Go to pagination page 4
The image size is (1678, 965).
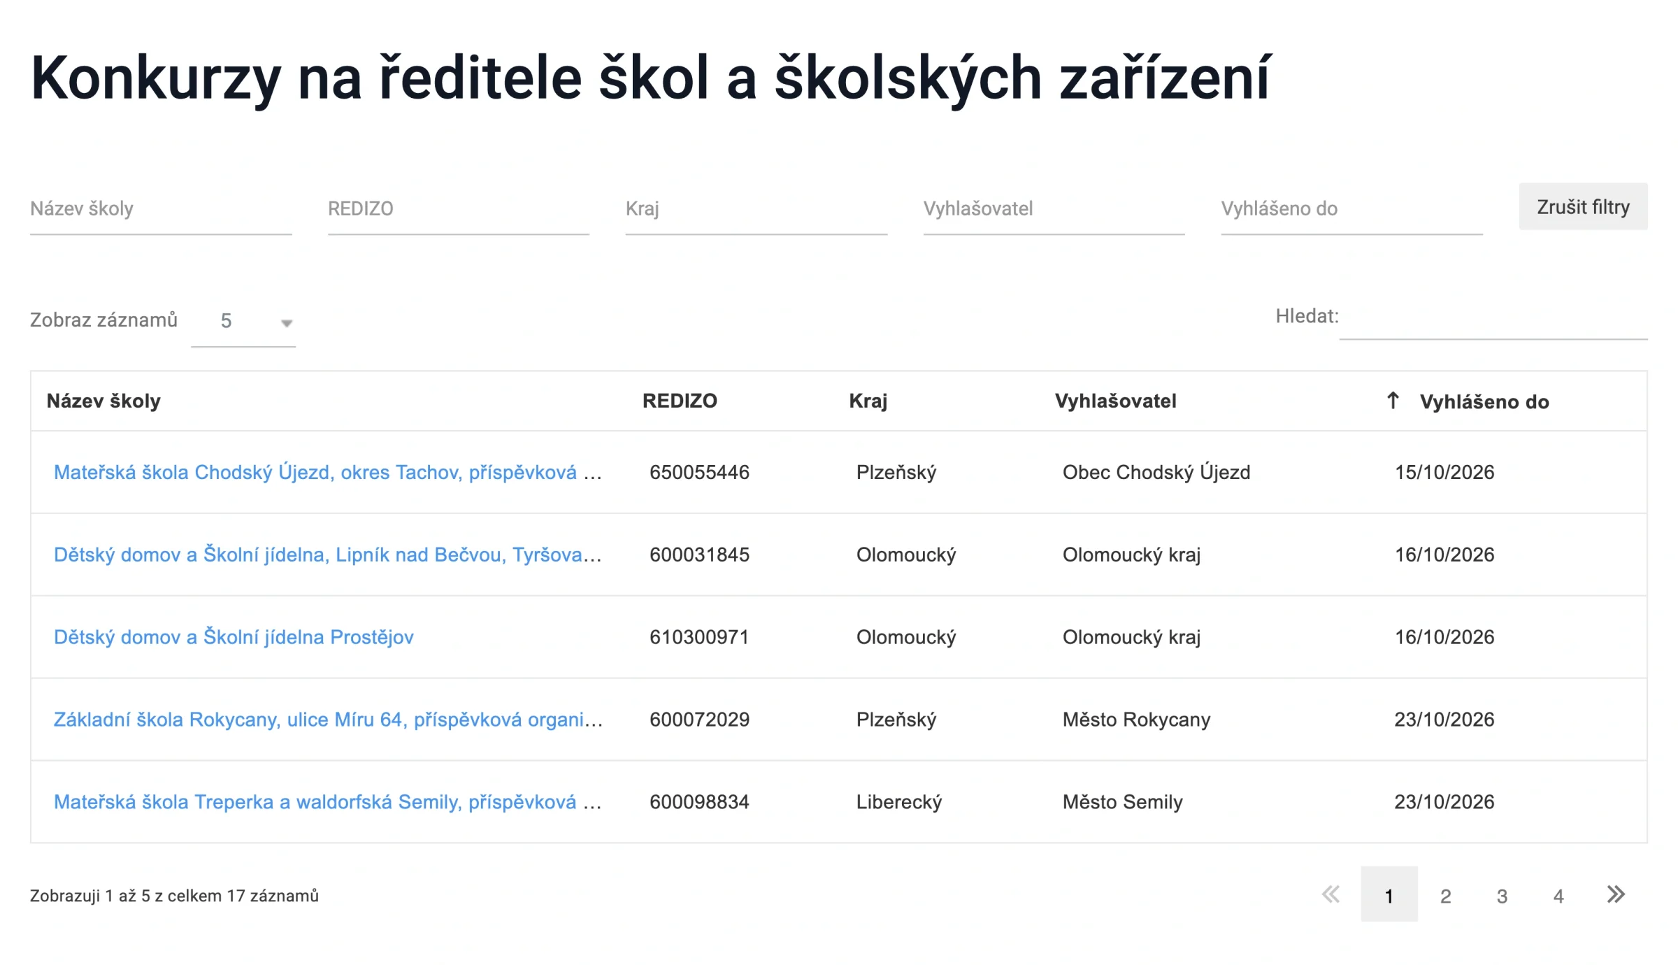coord(1558,896)
